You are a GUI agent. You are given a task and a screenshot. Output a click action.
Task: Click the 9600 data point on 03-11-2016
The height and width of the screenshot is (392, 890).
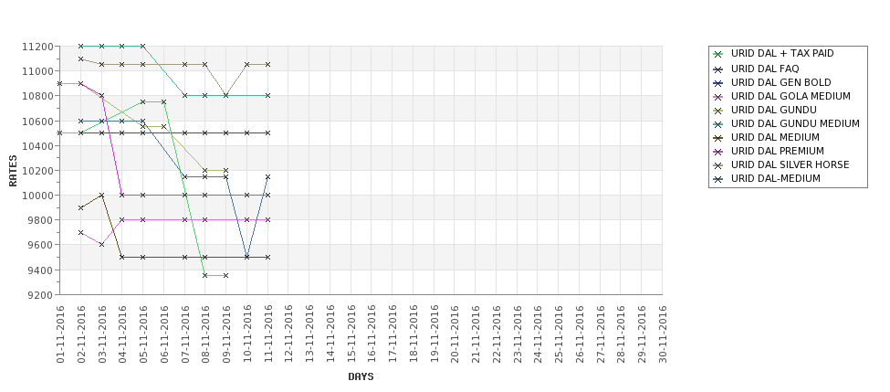(101, 245)
